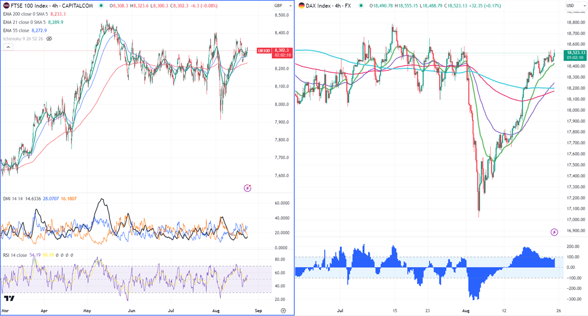Click the 80.00 level on RSI scale

(280, 260)
